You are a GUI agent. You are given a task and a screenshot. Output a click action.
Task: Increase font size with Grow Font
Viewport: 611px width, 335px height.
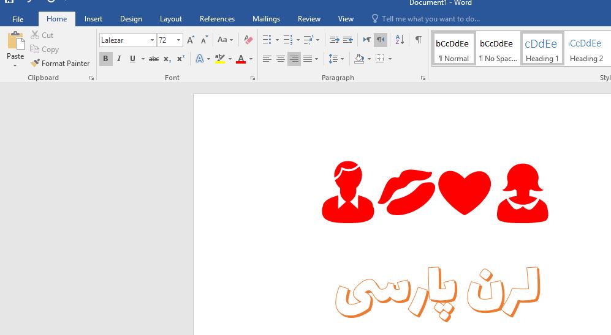(191, 40)
